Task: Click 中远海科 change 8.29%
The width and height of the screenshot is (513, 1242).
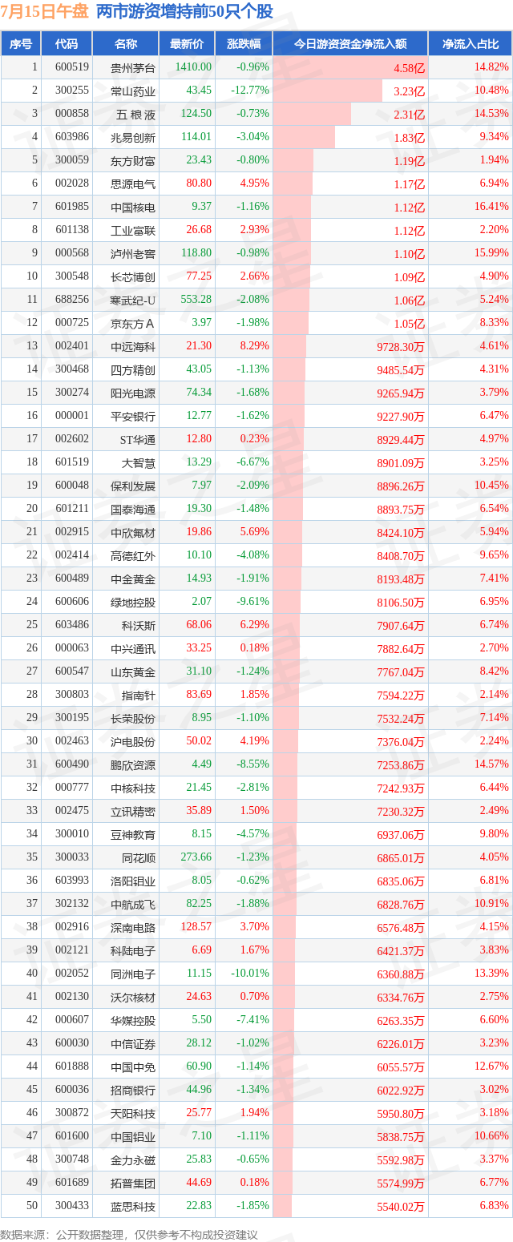Action: coord(255,346)
